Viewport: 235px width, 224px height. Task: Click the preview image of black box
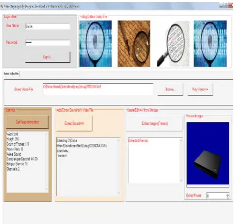(x=208, y=154)
